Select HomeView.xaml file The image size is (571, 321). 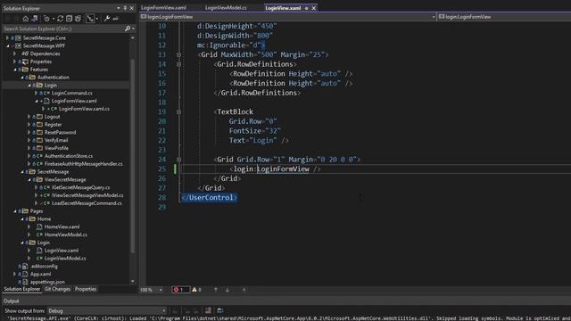pyautogui.click(x=62, y=226)
